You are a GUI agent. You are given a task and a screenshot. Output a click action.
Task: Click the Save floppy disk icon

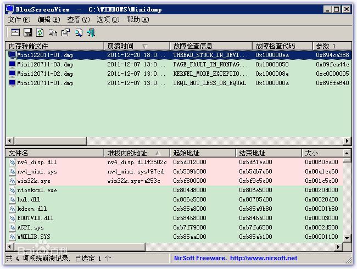(27, 32)
